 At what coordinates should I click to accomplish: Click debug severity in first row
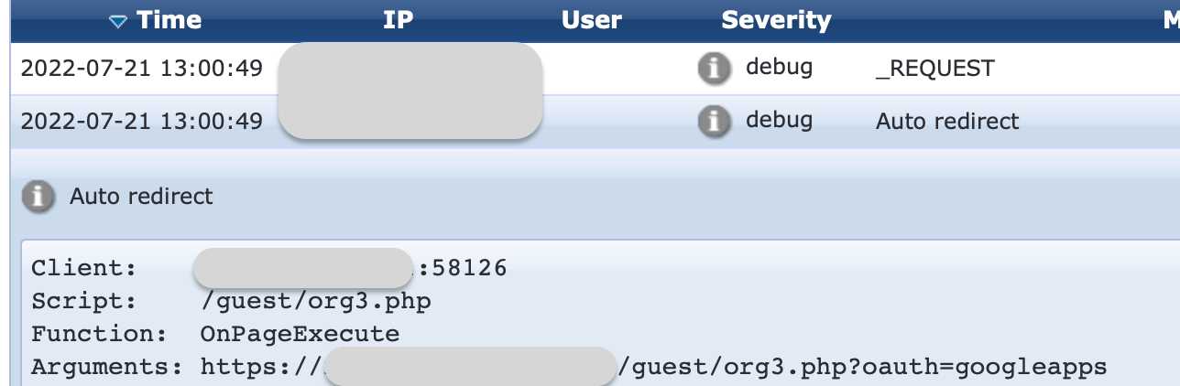779,68
